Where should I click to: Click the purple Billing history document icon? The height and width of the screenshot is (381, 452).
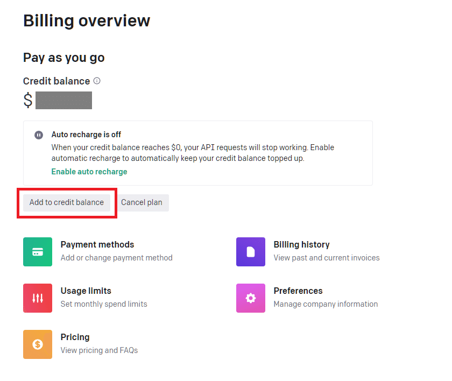click(250, 251)
